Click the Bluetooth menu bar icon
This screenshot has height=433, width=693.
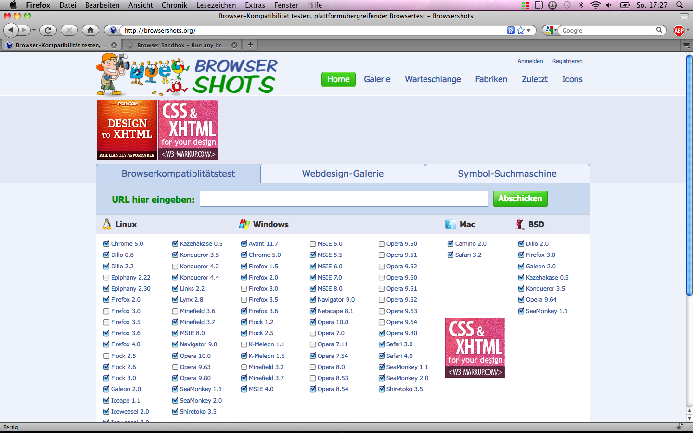pos(581,5)
